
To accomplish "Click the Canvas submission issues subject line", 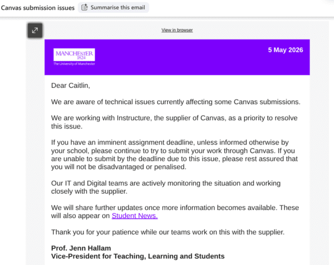I will coord(38,8).
